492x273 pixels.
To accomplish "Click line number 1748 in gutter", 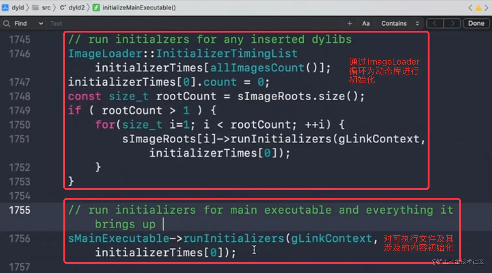I will [20, 96].
